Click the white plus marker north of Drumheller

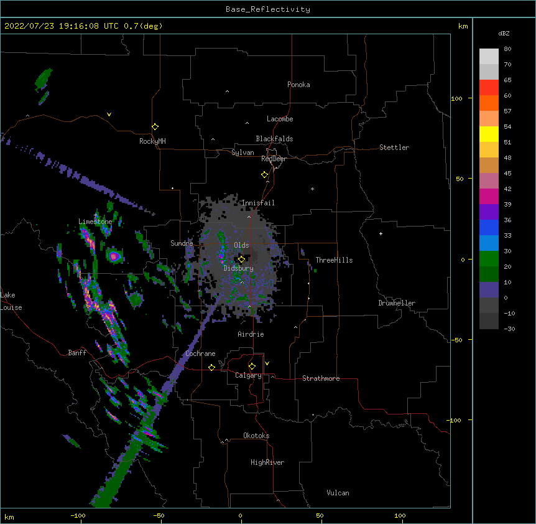(381, 233)
